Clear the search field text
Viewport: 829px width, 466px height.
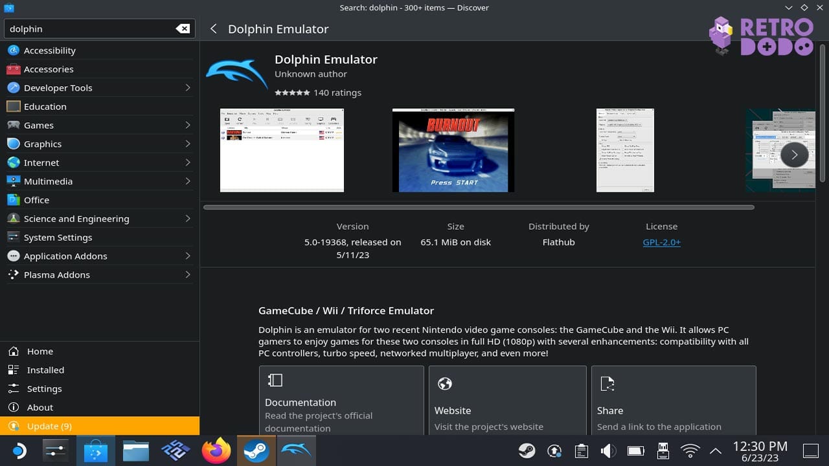tap(183, 28)
